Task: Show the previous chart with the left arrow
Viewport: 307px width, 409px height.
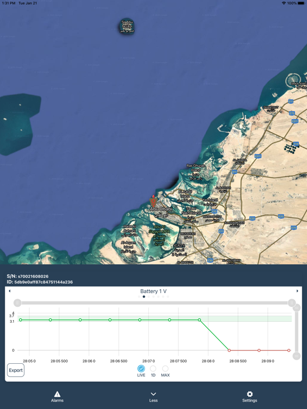Action: (x=10, y=291)
